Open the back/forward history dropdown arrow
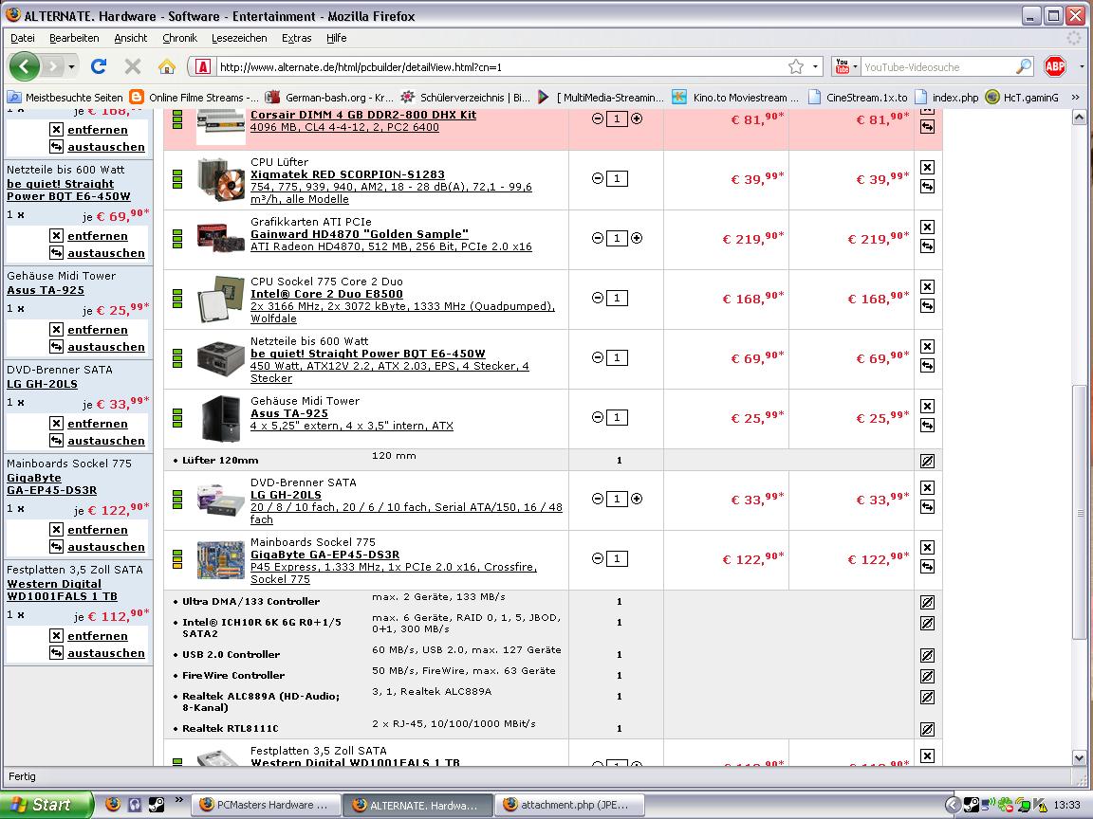Image resolution: width=1093 pixels, height=819 pixels. [71, 67]
